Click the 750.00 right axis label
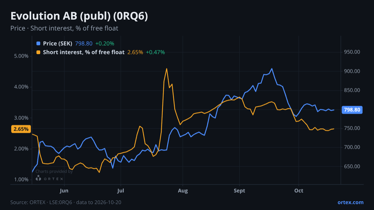 352,128
